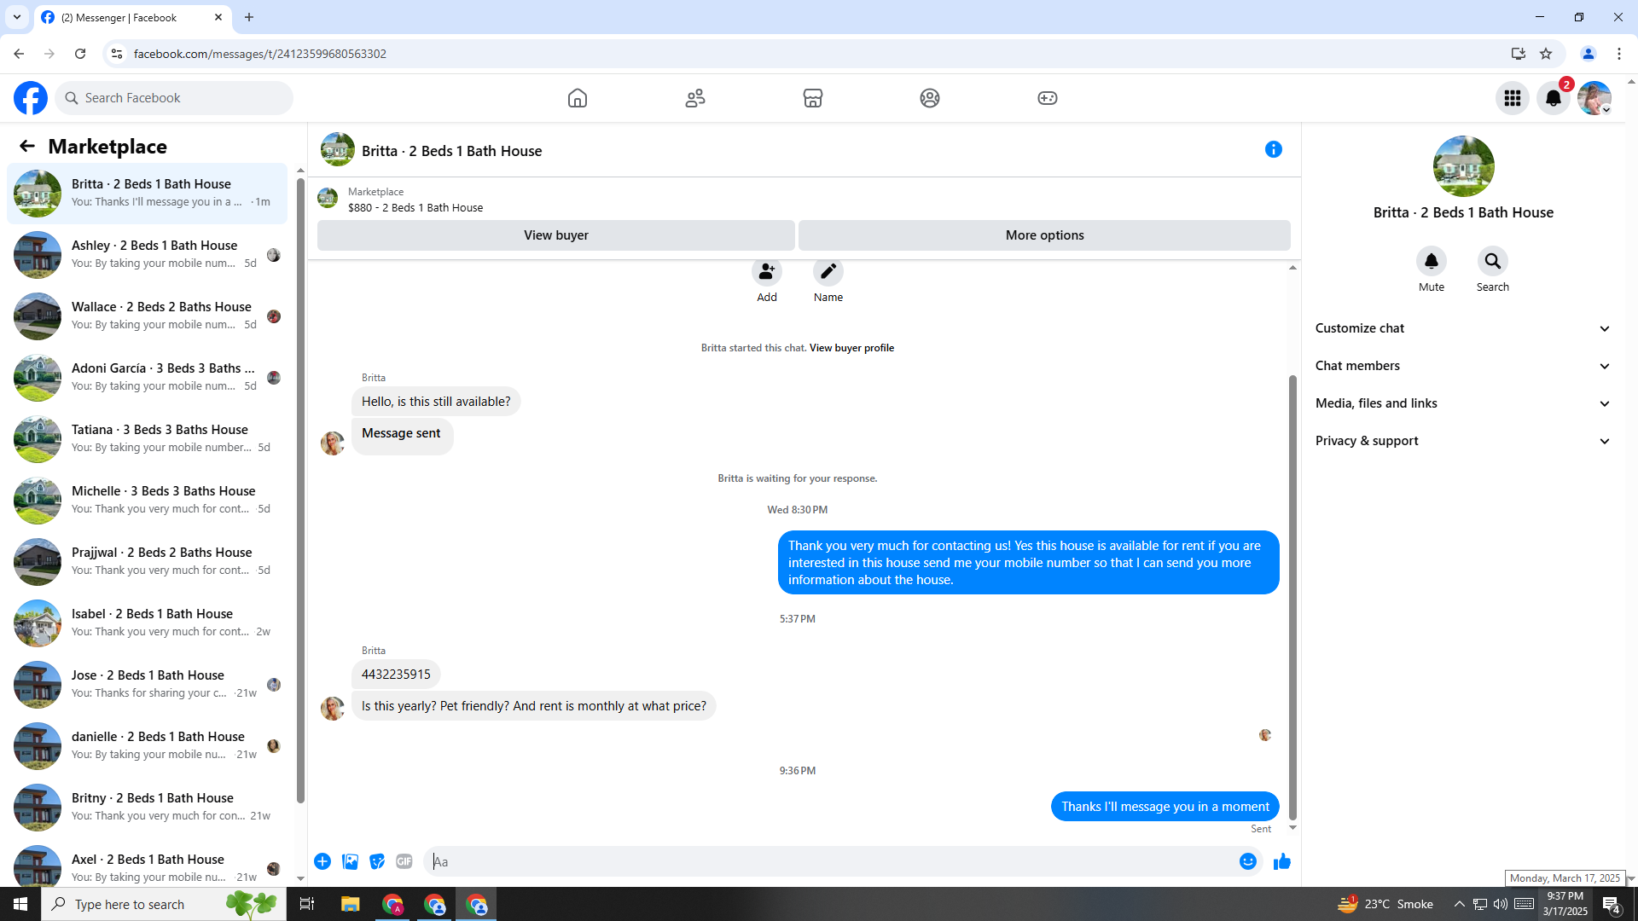Screen dimensions: 1638x921
Task: Open the $880 Marketplace listing link
Action: (415, 207)
